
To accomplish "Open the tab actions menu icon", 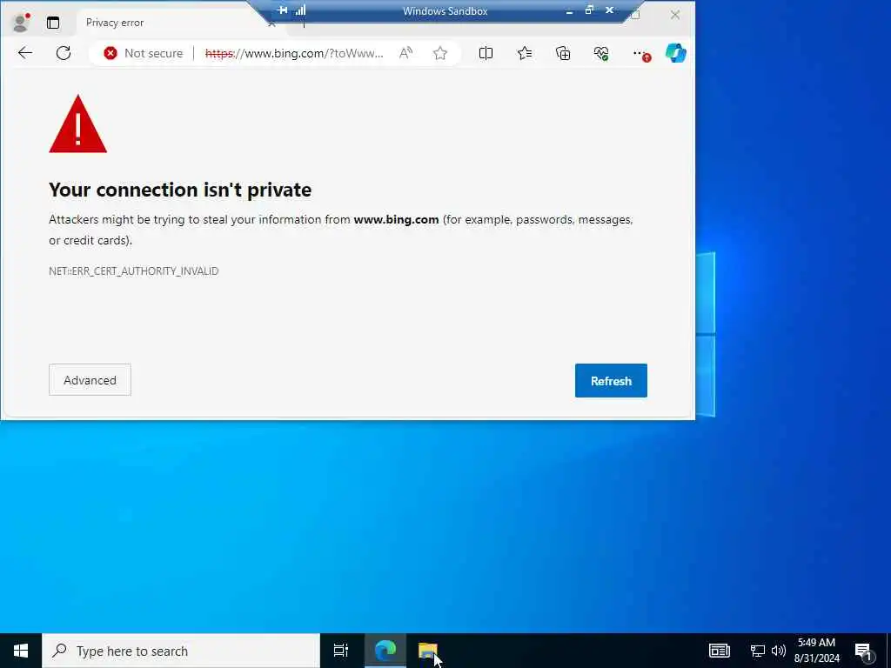I will click(x=53, y=23).
